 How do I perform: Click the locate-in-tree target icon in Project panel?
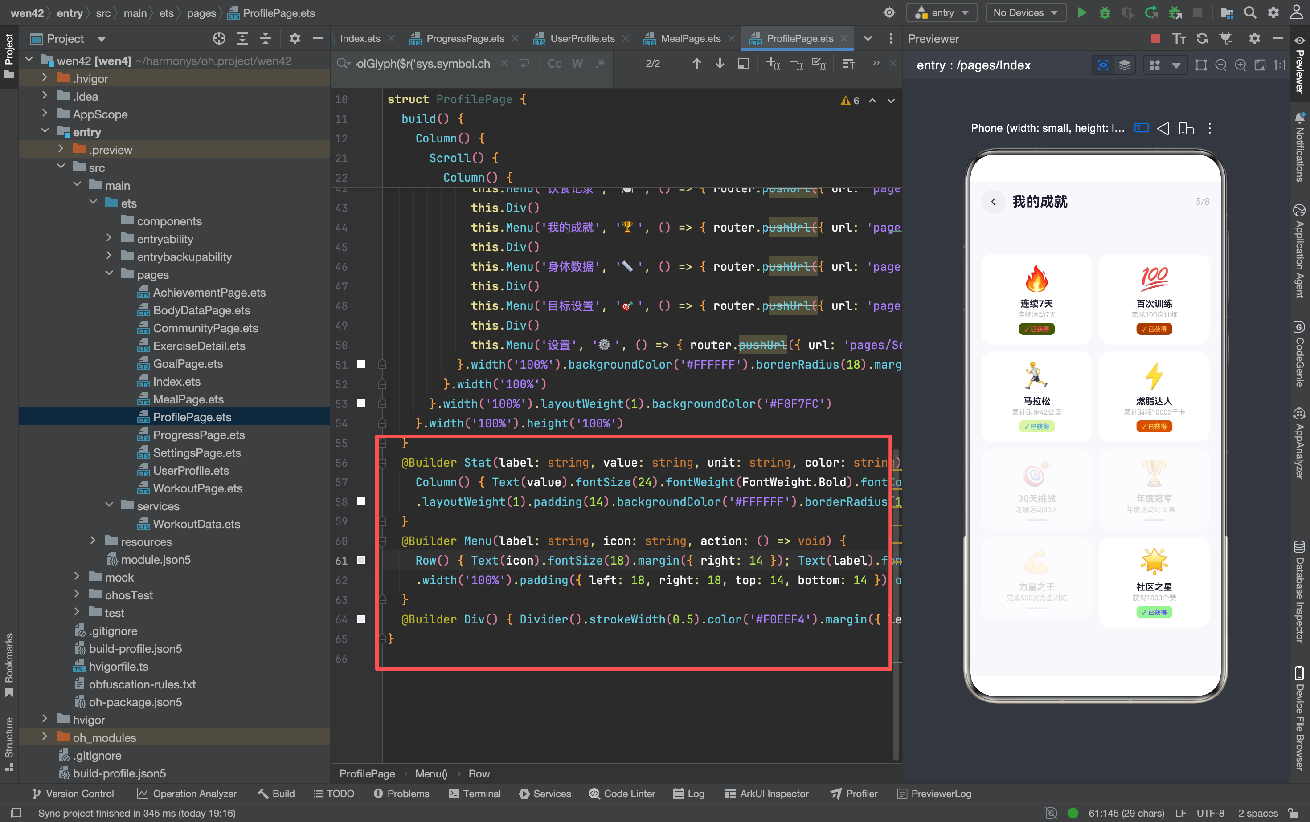219,39
